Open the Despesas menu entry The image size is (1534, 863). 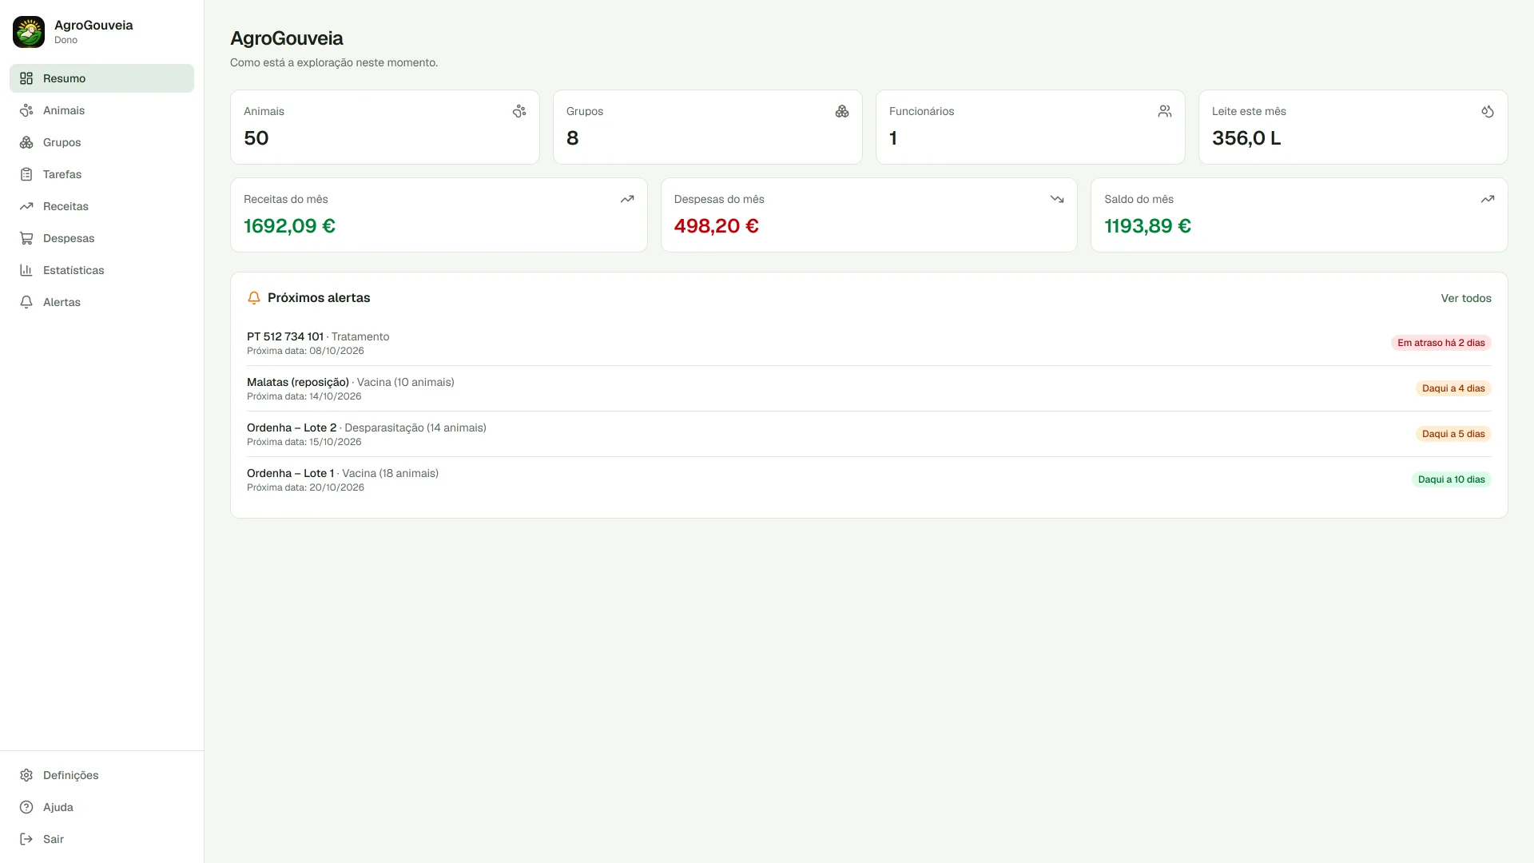(101, 238)
